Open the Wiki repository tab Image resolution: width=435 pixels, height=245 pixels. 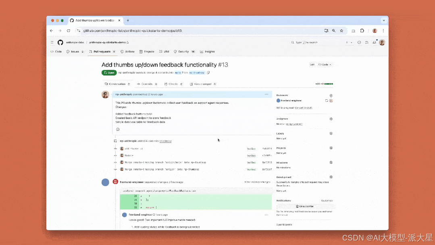(164, 52)
